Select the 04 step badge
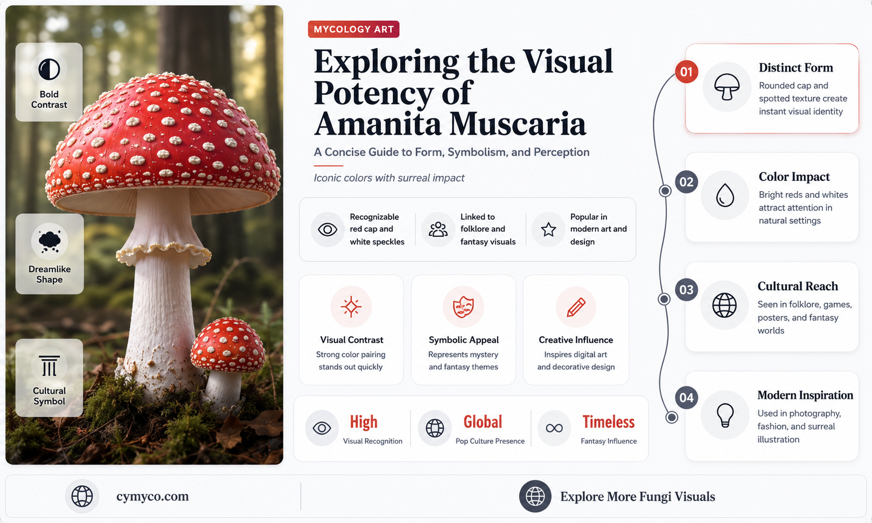 point(686,398)
